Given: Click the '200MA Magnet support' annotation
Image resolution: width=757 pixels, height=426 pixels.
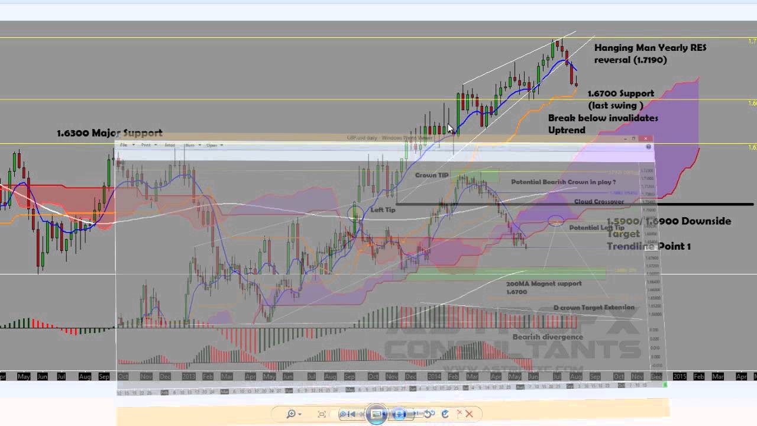Looking at the screenshot, I should (544, 283).
